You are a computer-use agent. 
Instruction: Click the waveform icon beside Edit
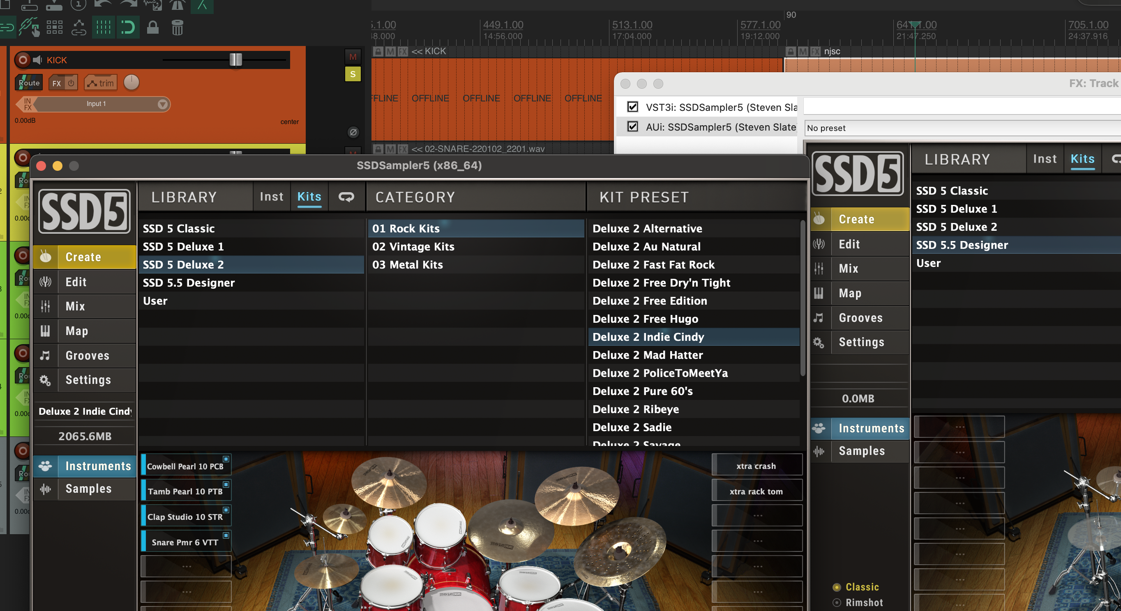pyautogui.click(x=45, y=282)
